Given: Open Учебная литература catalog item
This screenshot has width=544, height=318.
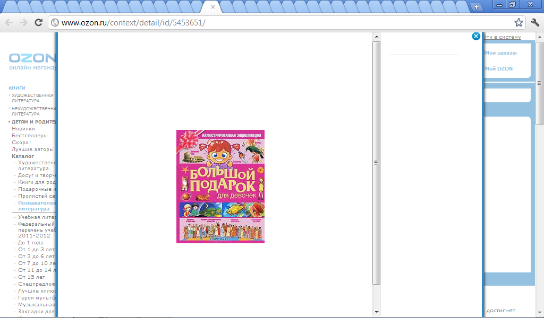Looking at the screenshot, I should point(37,217).
